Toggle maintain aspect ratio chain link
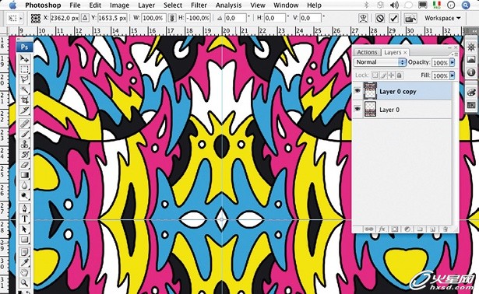This screenshot has height=294, width=479. coord(172,18)
